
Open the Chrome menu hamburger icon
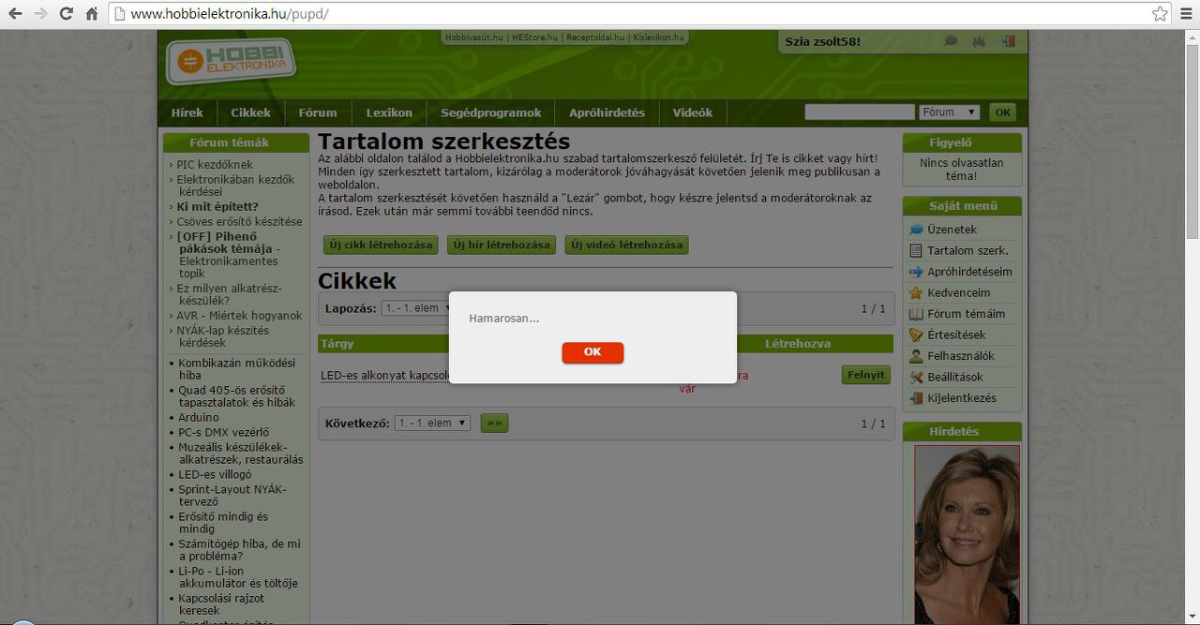[x=1186, y=14]
